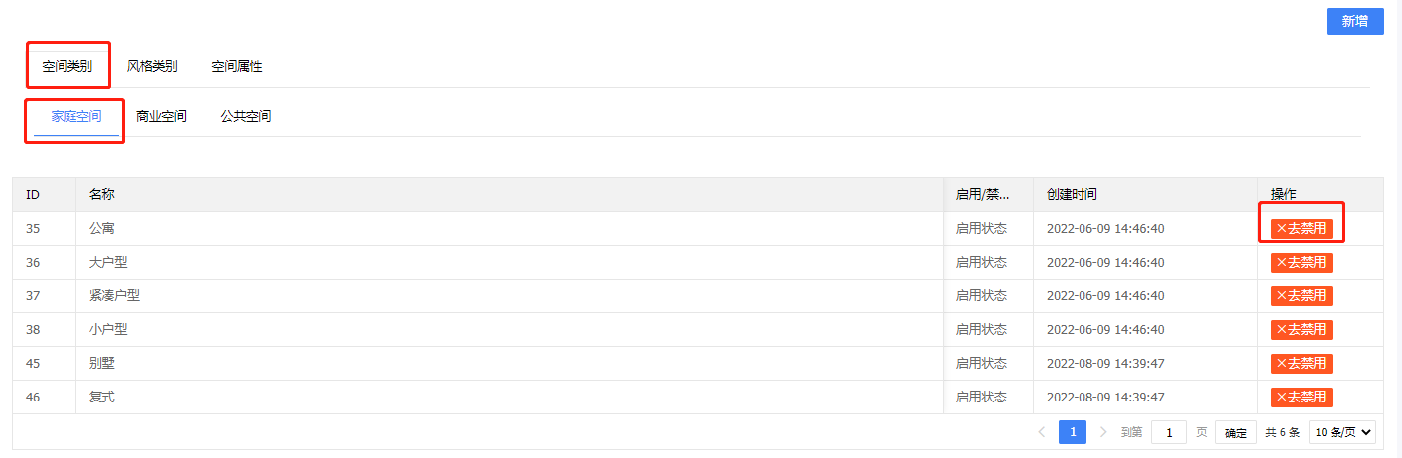Open the 10 条/页 page size dropdown
This screenshot has width=1402, height=458.
coord(1342,432)
